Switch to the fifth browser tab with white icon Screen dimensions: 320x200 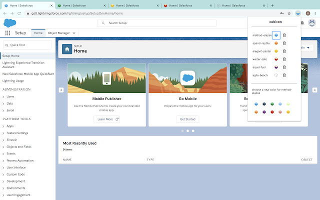(x=241, y=5)
